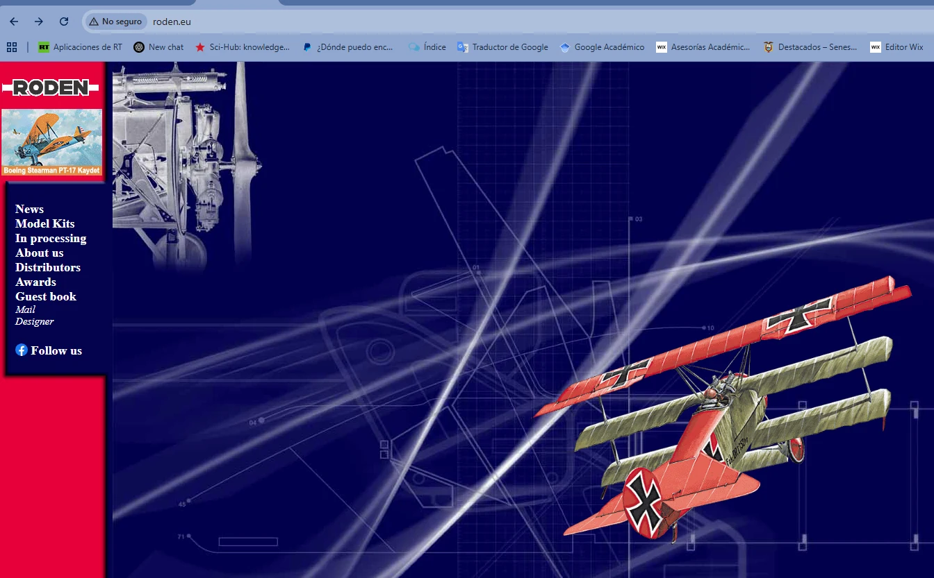The width and height of the screenshot is (934, 578).
Task: Open the Destacados – Senes... bookmark
Action: coord(810,47)
